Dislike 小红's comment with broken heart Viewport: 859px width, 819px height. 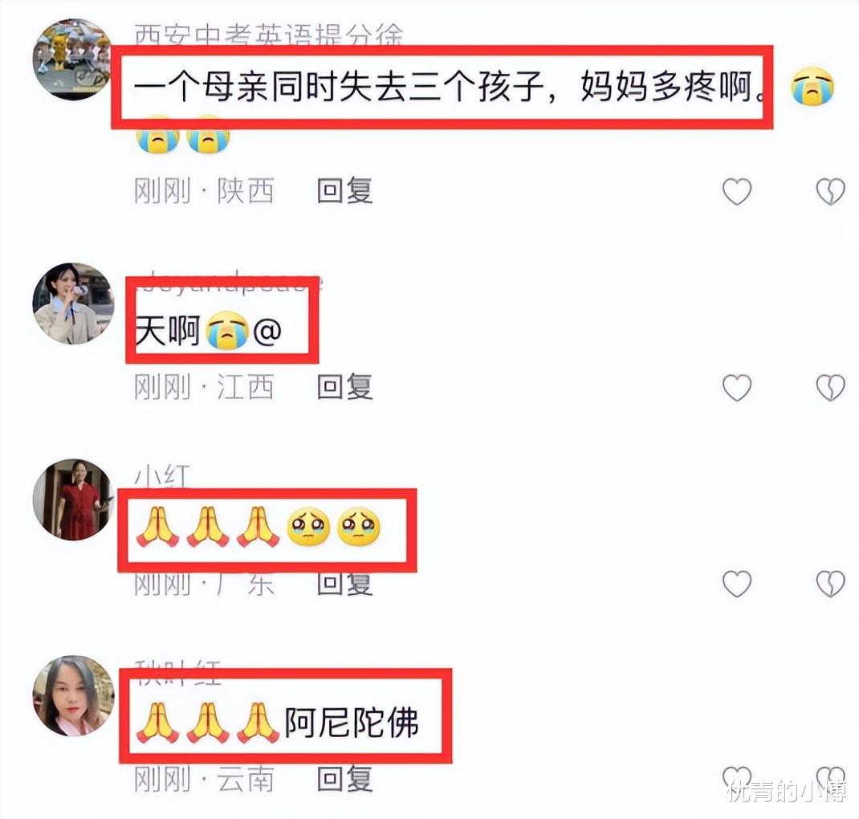click(831, 584)
